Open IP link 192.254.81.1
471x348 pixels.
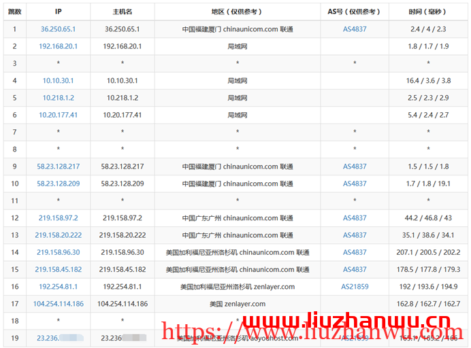(59, 287)
